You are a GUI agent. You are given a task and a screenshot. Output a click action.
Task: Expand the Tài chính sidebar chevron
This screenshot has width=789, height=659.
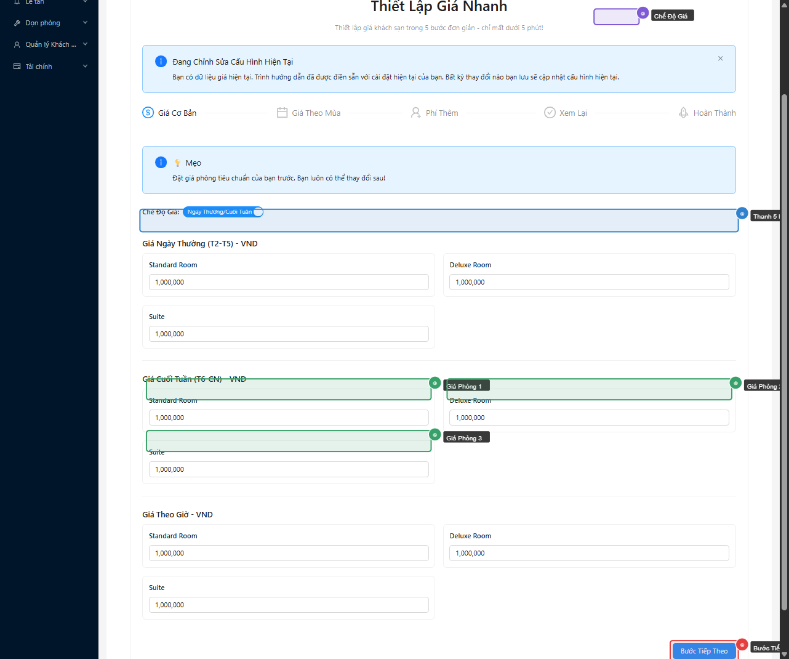(x=85, y=67)
